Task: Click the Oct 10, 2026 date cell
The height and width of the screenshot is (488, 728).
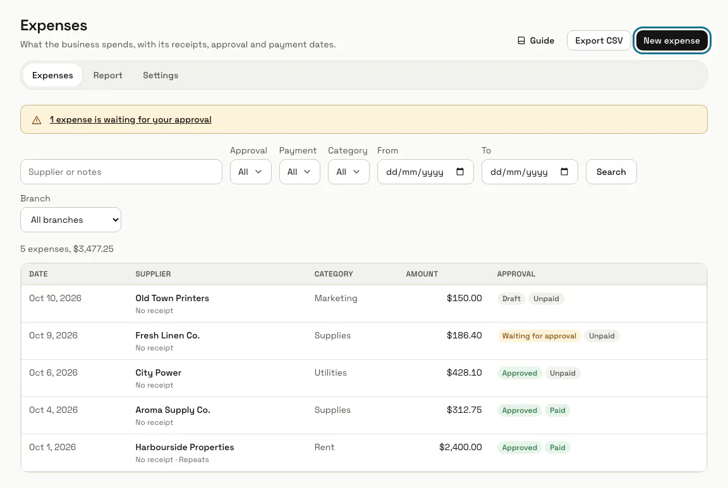Action: 55,298
